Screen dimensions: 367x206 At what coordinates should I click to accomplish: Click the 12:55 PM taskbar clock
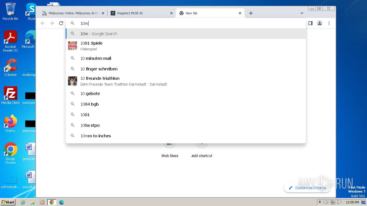[x=352, y=202]
